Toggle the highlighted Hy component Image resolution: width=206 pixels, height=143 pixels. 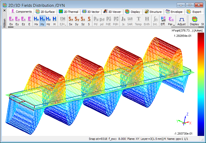point(42,21)
